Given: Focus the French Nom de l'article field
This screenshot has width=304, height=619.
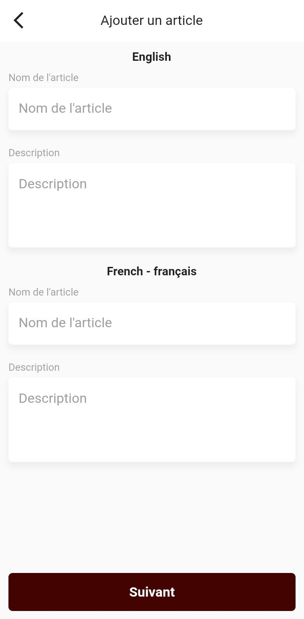Looking at the screenshot, I should (x=152, y=323).
